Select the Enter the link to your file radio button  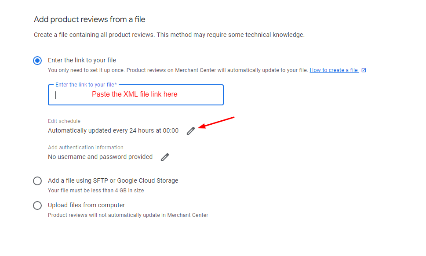pyautogui.click(x=37, y=60)
